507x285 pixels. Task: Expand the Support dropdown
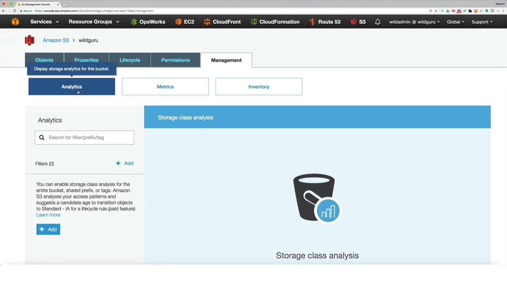pyautogui.click(x=482, y=22)
